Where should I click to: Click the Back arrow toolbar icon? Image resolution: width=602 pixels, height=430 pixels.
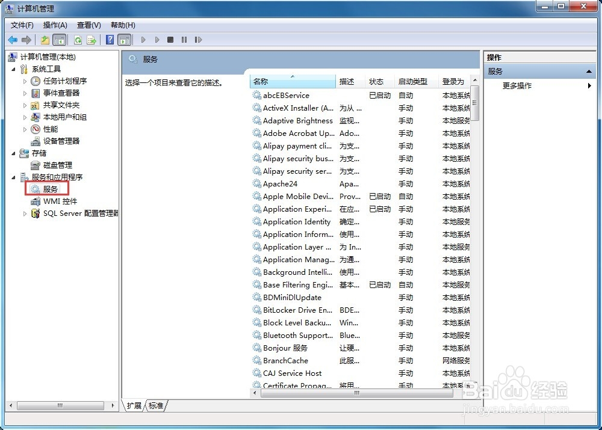click(x=13, y=40)
